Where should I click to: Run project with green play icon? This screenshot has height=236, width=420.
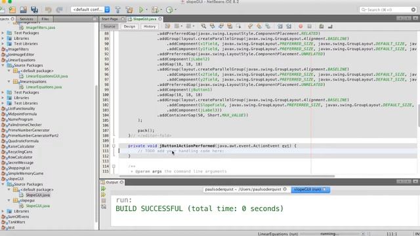141,10
